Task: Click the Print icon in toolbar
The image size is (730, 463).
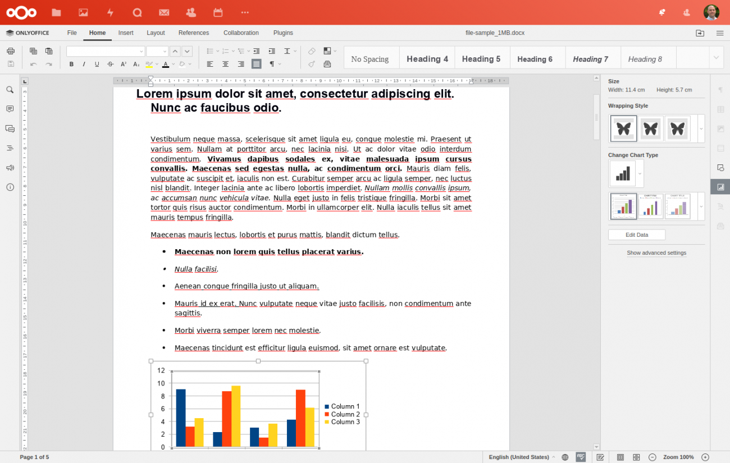Action: [x=11, y=51]
